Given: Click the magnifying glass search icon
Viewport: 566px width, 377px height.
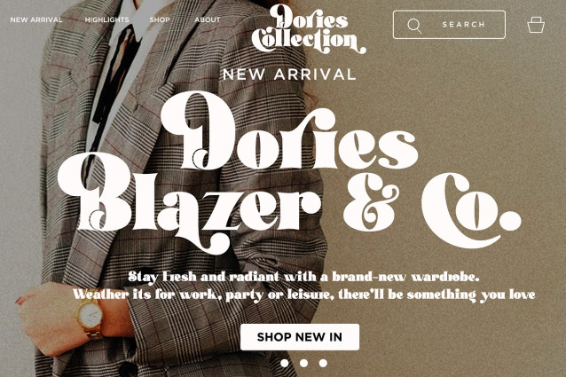Looking at the screenshot, I should (414, 26).
